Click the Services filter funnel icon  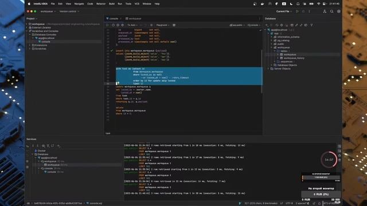tap(48, 146)
